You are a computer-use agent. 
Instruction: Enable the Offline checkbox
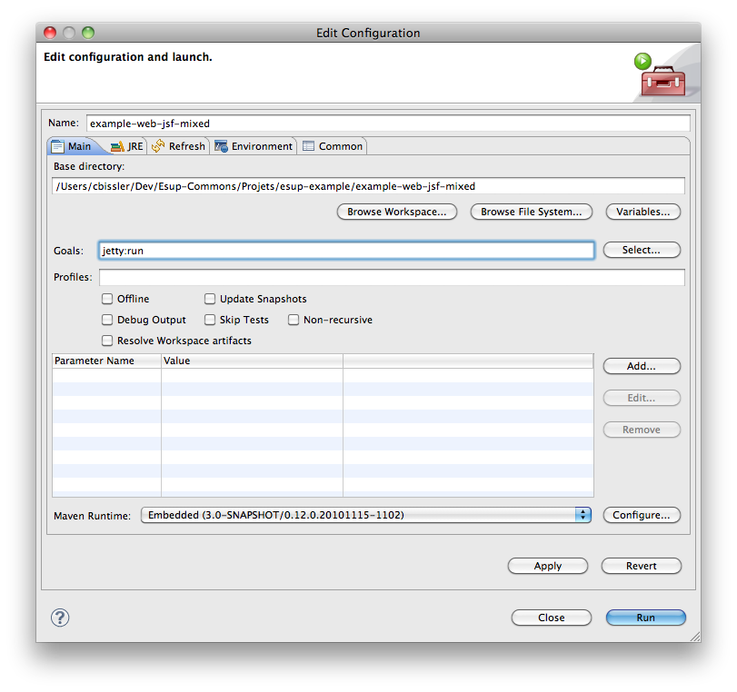pos(107,299)
